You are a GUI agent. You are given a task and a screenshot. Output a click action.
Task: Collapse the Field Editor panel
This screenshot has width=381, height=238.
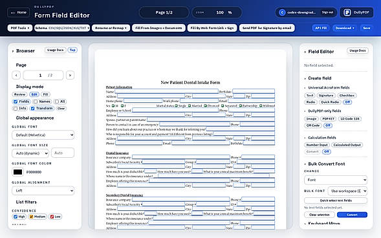pyautogui.click(x=305, y=52)
